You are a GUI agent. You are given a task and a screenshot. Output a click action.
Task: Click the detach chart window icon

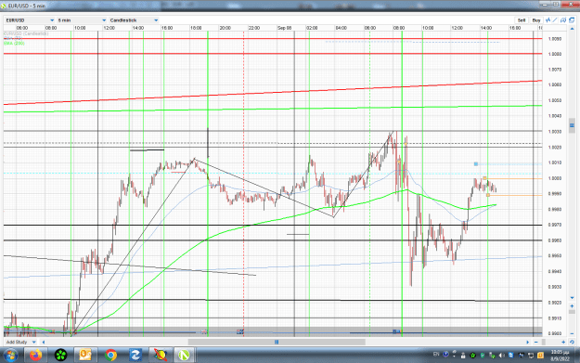tap(572, 20)
